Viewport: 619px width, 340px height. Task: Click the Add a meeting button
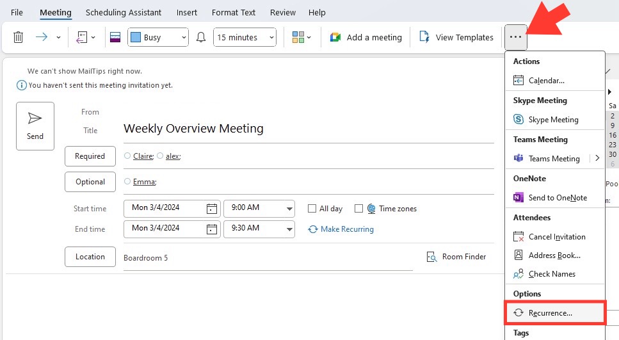point(366,38)
